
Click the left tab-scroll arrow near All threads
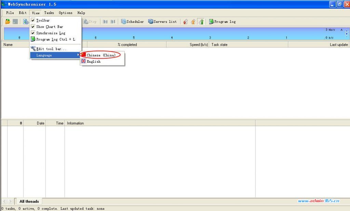click(x=4, y=201)
